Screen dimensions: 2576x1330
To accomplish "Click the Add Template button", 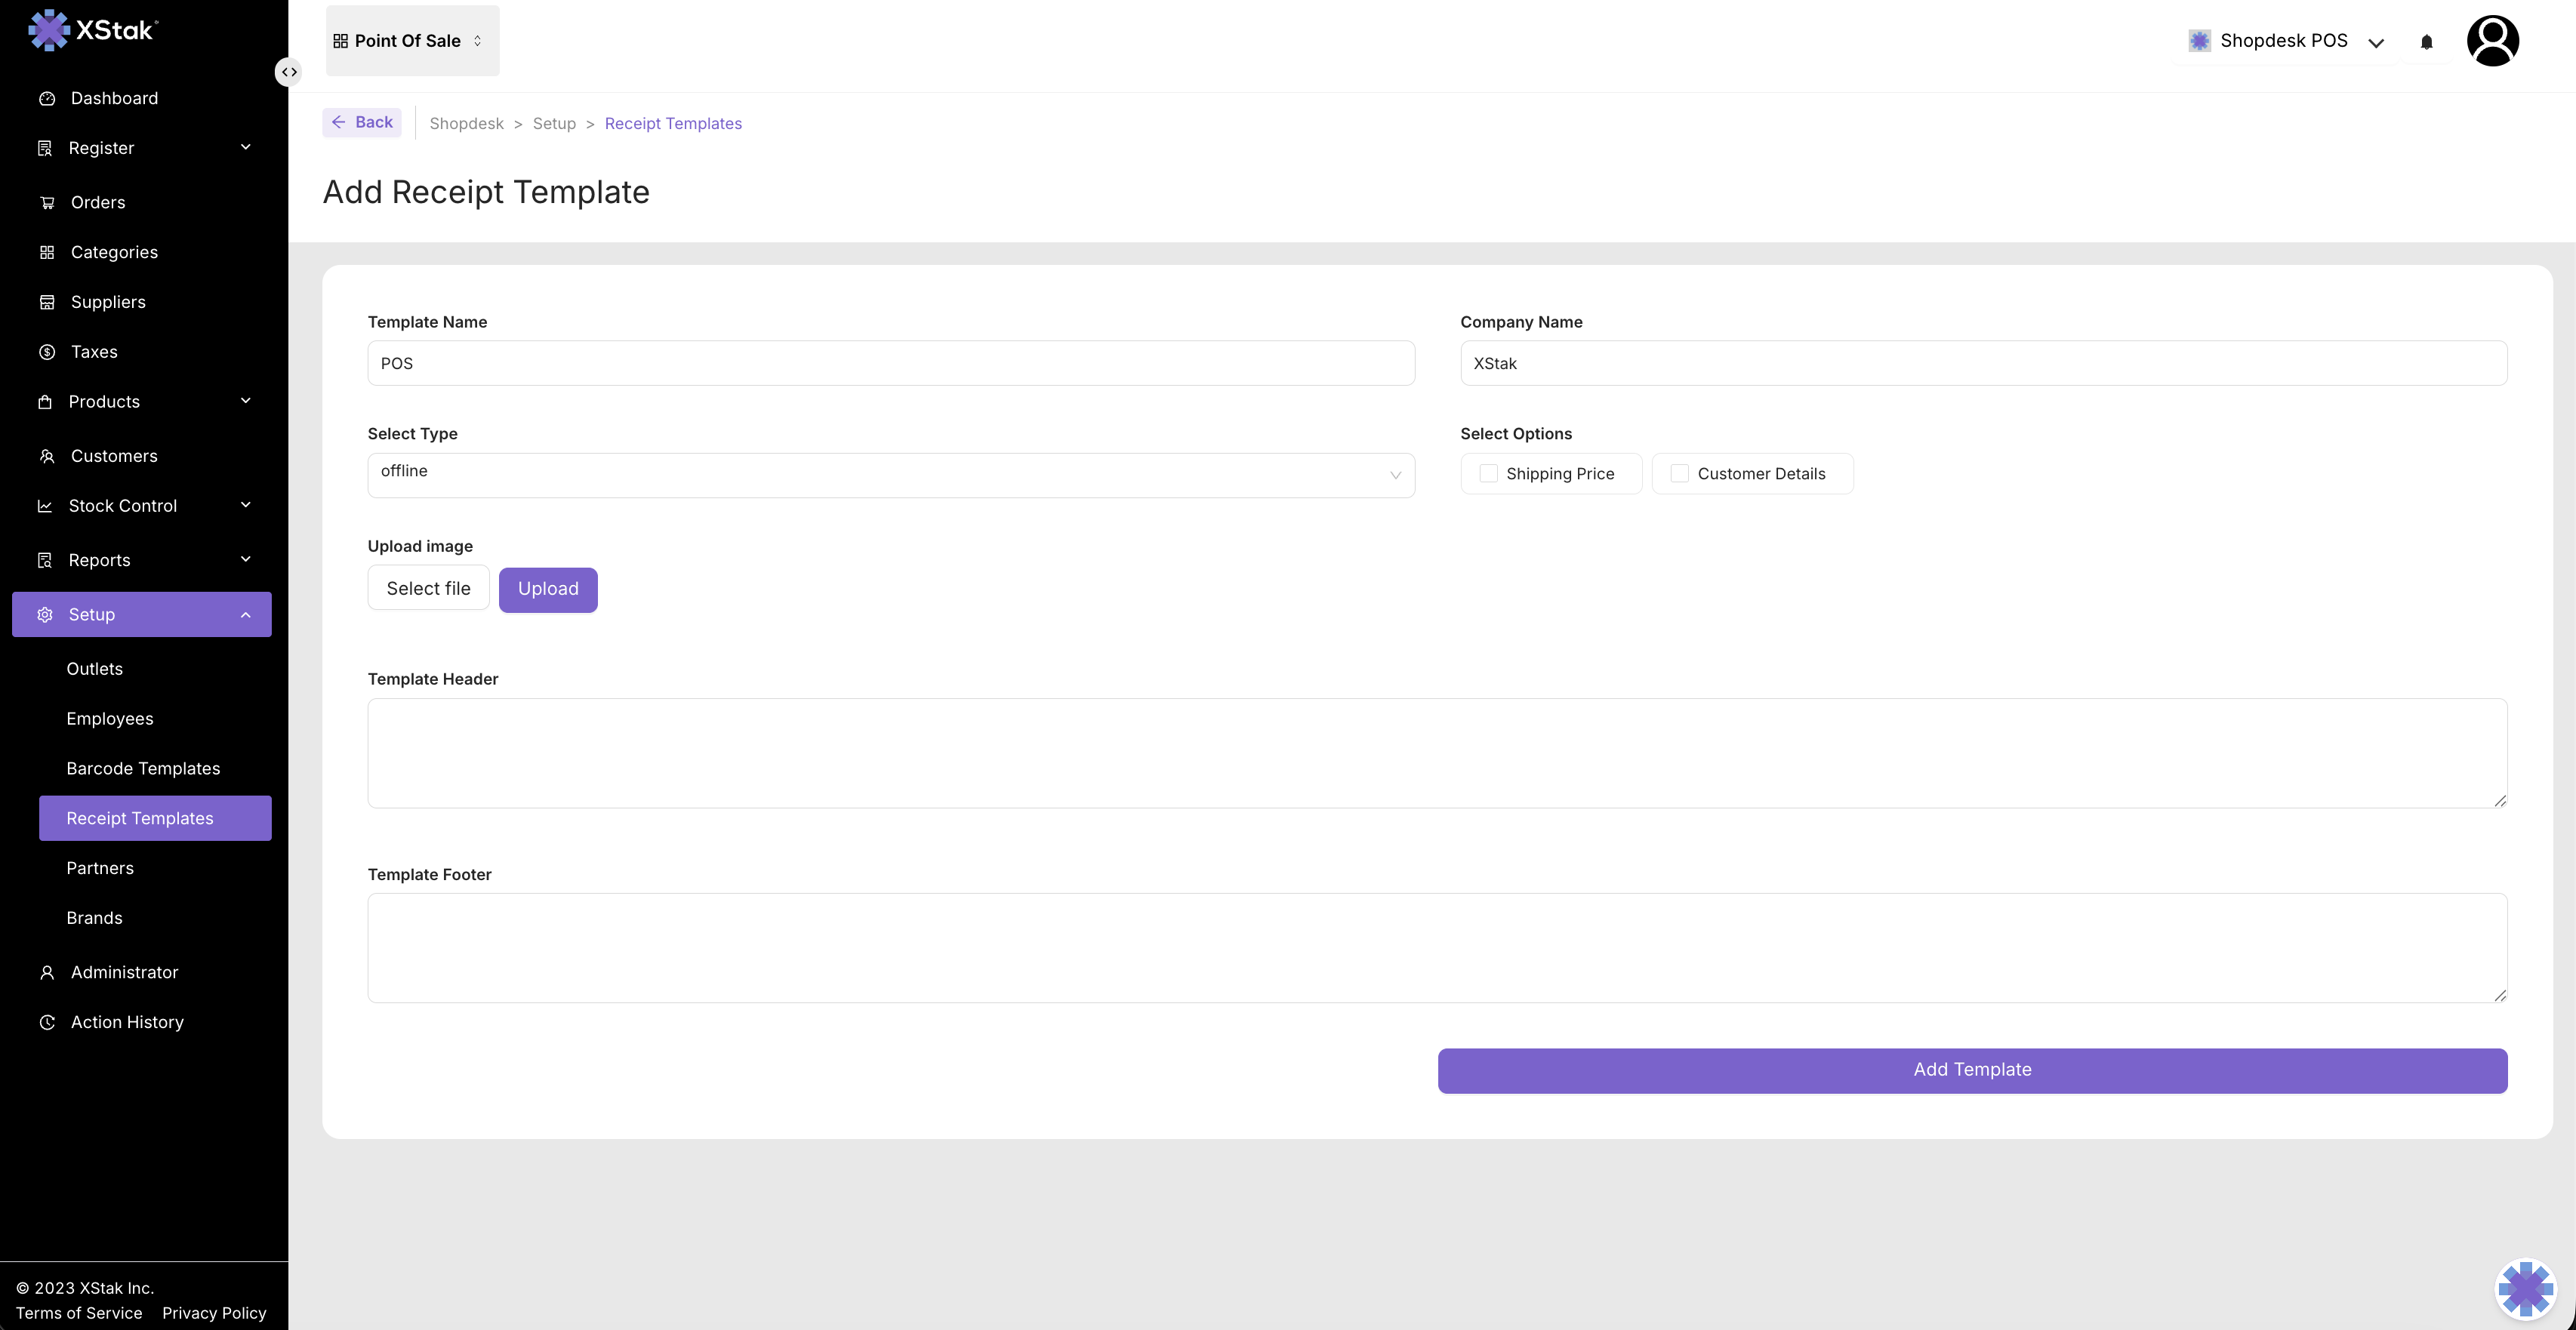I will (x=1972, y=1070).
